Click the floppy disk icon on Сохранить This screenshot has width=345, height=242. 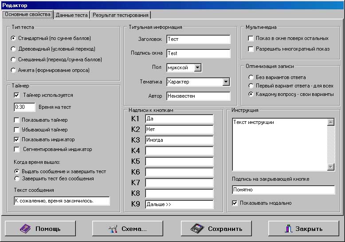point(197,229)
